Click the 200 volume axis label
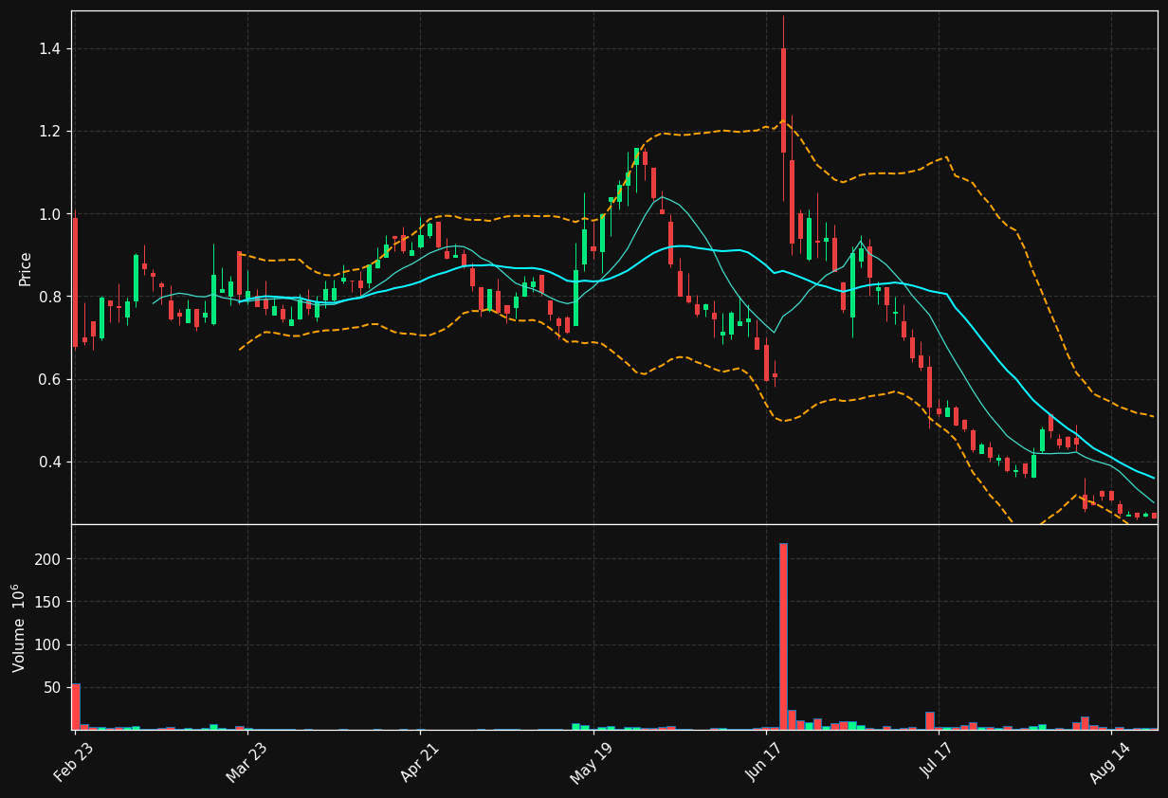The image size is (1168, 798). (49, 559)
